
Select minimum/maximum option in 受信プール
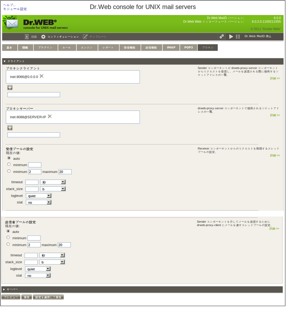point(9,172)
